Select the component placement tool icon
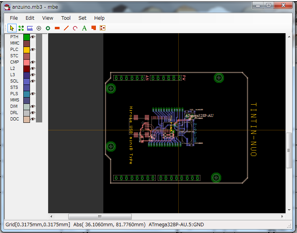Viewport: 297px width, 233px height. pyautogui.click(x=103, y=28)
